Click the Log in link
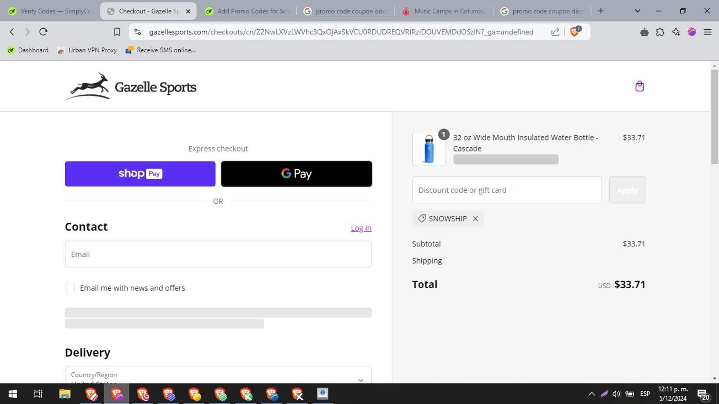 click(x=361, y=228)
